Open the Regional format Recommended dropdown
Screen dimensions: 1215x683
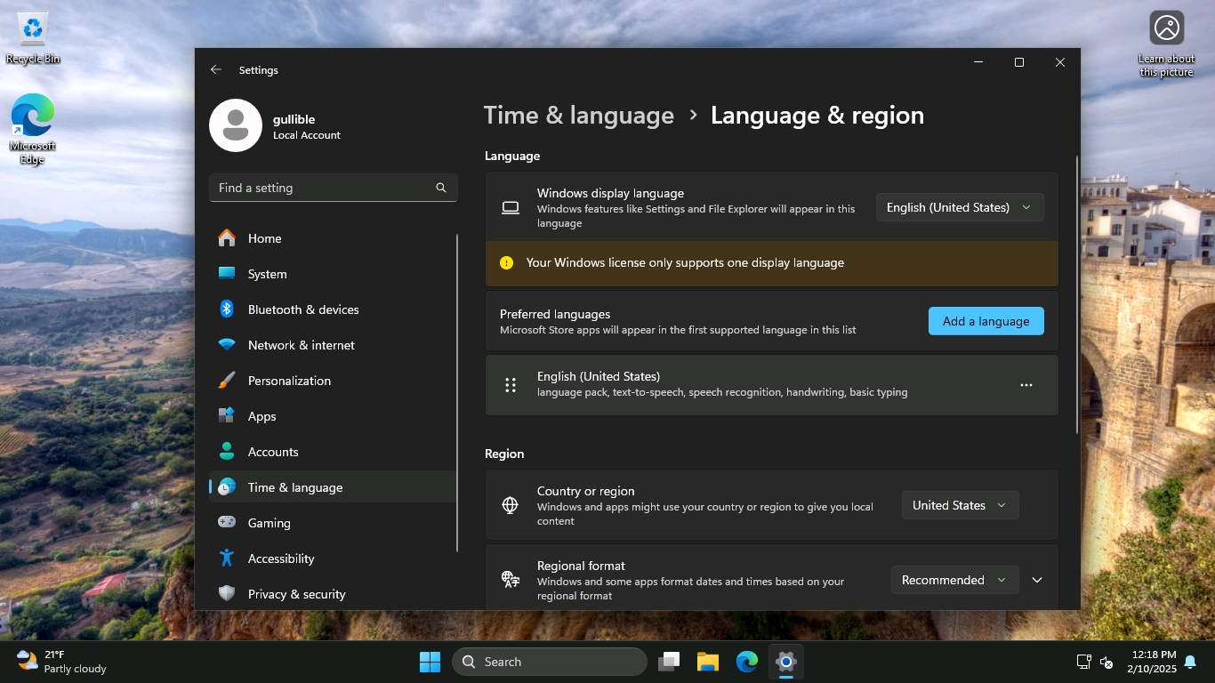(x=953, y=580)
